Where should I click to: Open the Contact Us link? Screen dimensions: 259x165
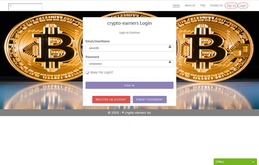tap(216, 6)
